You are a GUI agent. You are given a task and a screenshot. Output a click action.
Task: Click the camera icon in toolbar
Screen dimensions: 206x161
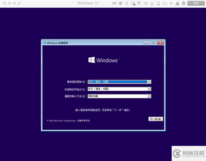pyautogui.click(x=164, y=3)
